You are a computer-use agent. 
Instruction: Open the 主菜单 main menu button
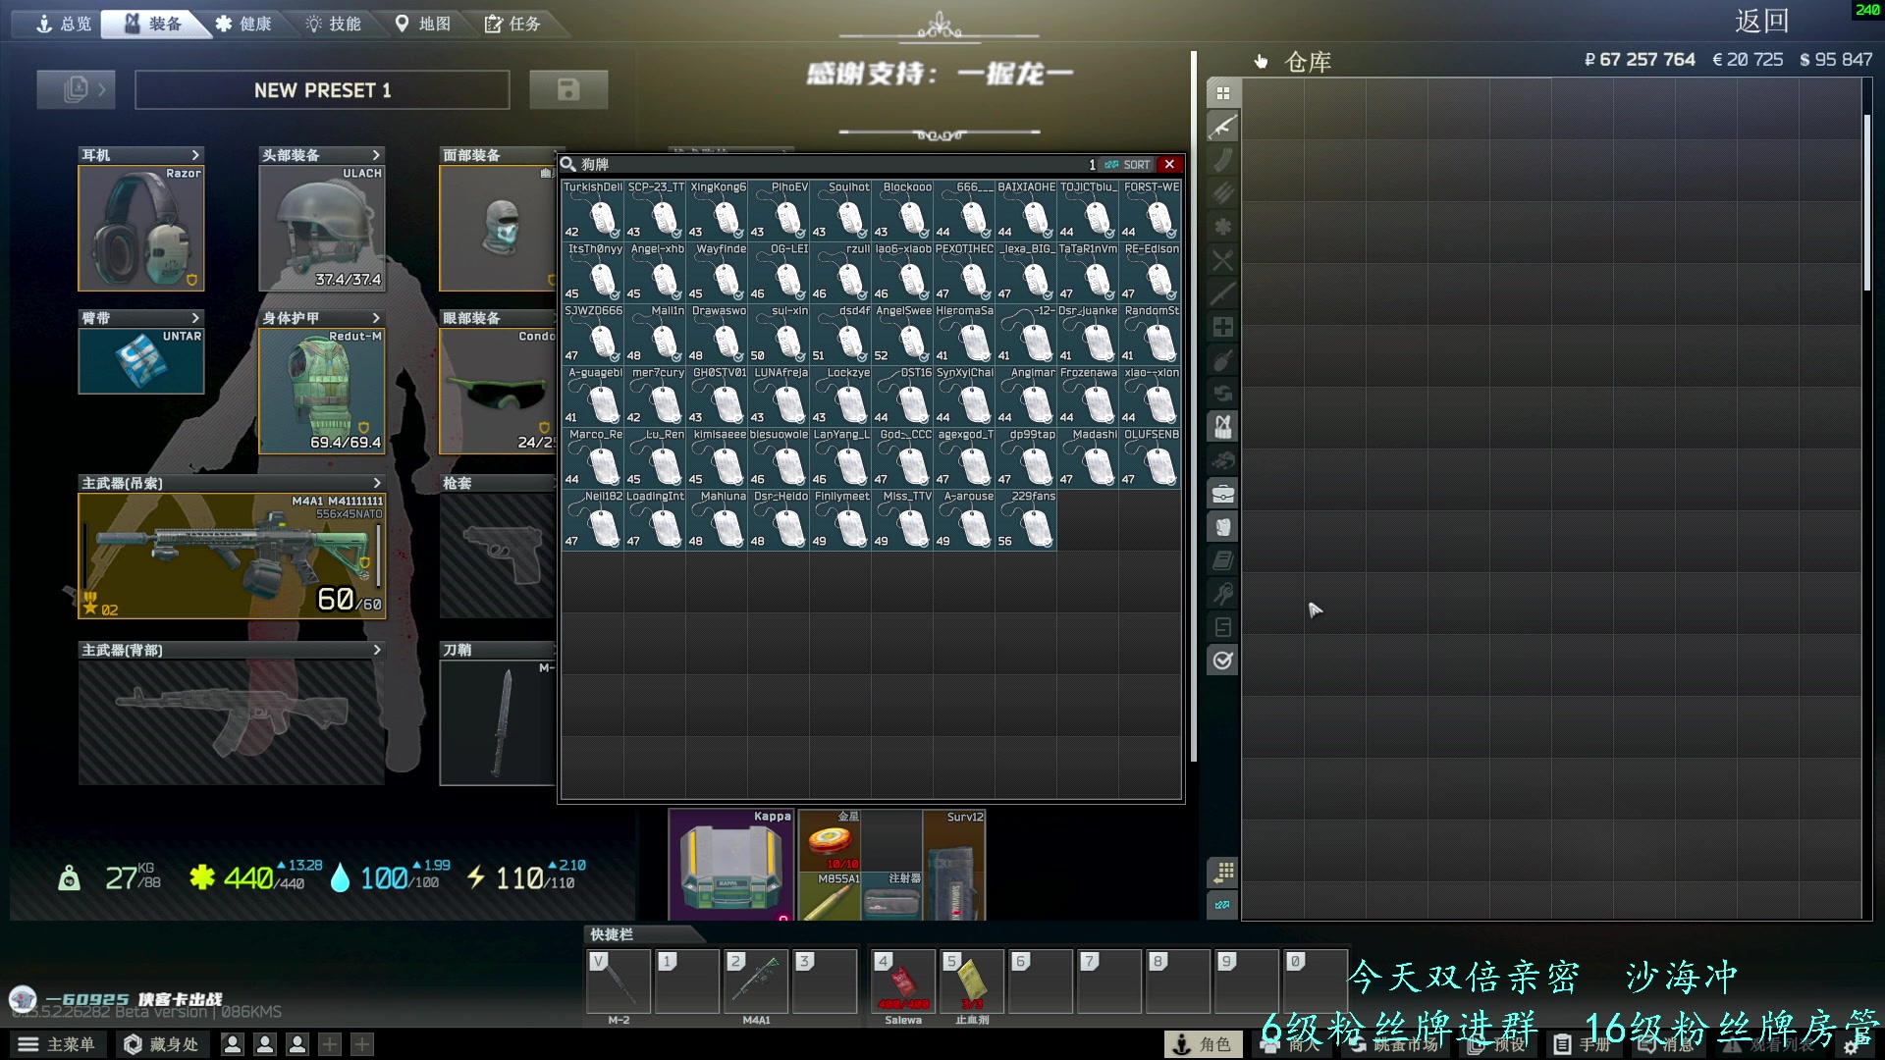point(57,1044)
